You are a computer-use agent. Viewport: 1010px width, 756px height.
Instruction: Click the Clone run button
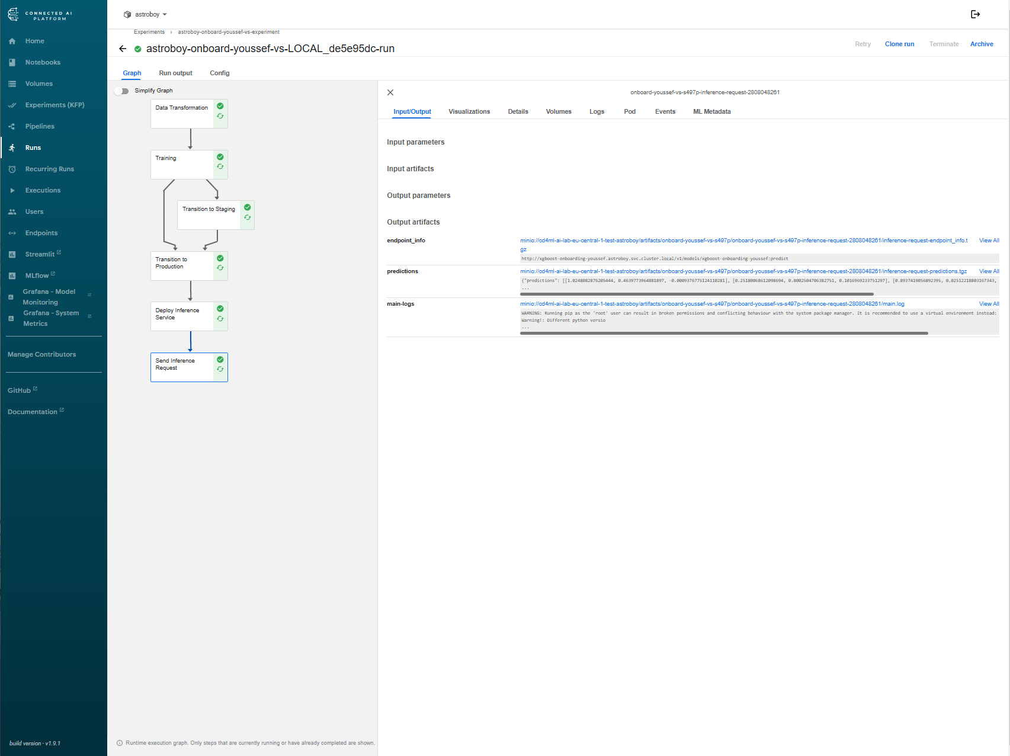(899, 44)
